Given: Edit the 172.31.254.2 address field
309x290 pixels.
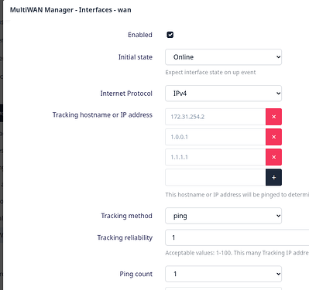Looking at the screenshot, I should [x=215, y=117].
